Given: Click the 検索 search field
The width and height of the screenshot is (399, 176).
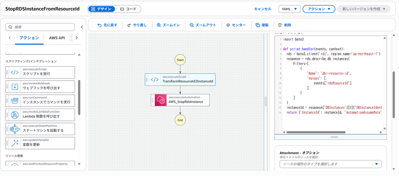Looking at the screenshot, I should [x=40, y=27].
